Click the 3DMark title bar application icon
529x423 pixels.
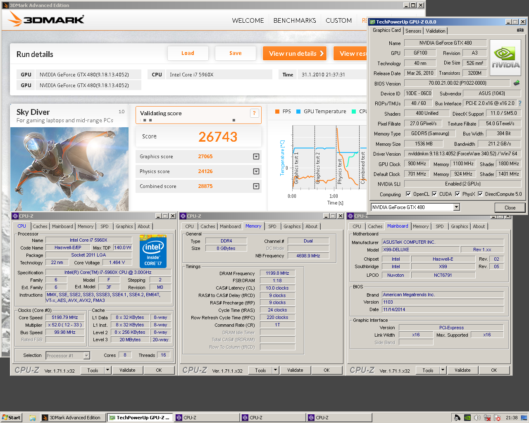click(5, 5)
